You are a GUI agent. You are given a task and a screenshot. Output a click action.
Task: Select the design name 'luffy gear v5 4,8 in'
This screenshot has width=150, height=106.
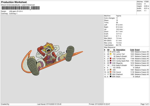(16, 11)
